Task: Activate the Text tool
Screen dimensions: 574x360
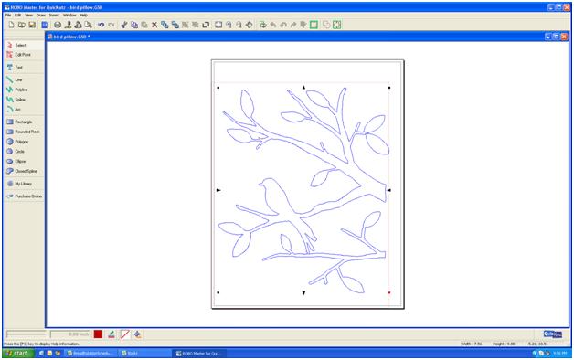Action: (x=24, y=68)
